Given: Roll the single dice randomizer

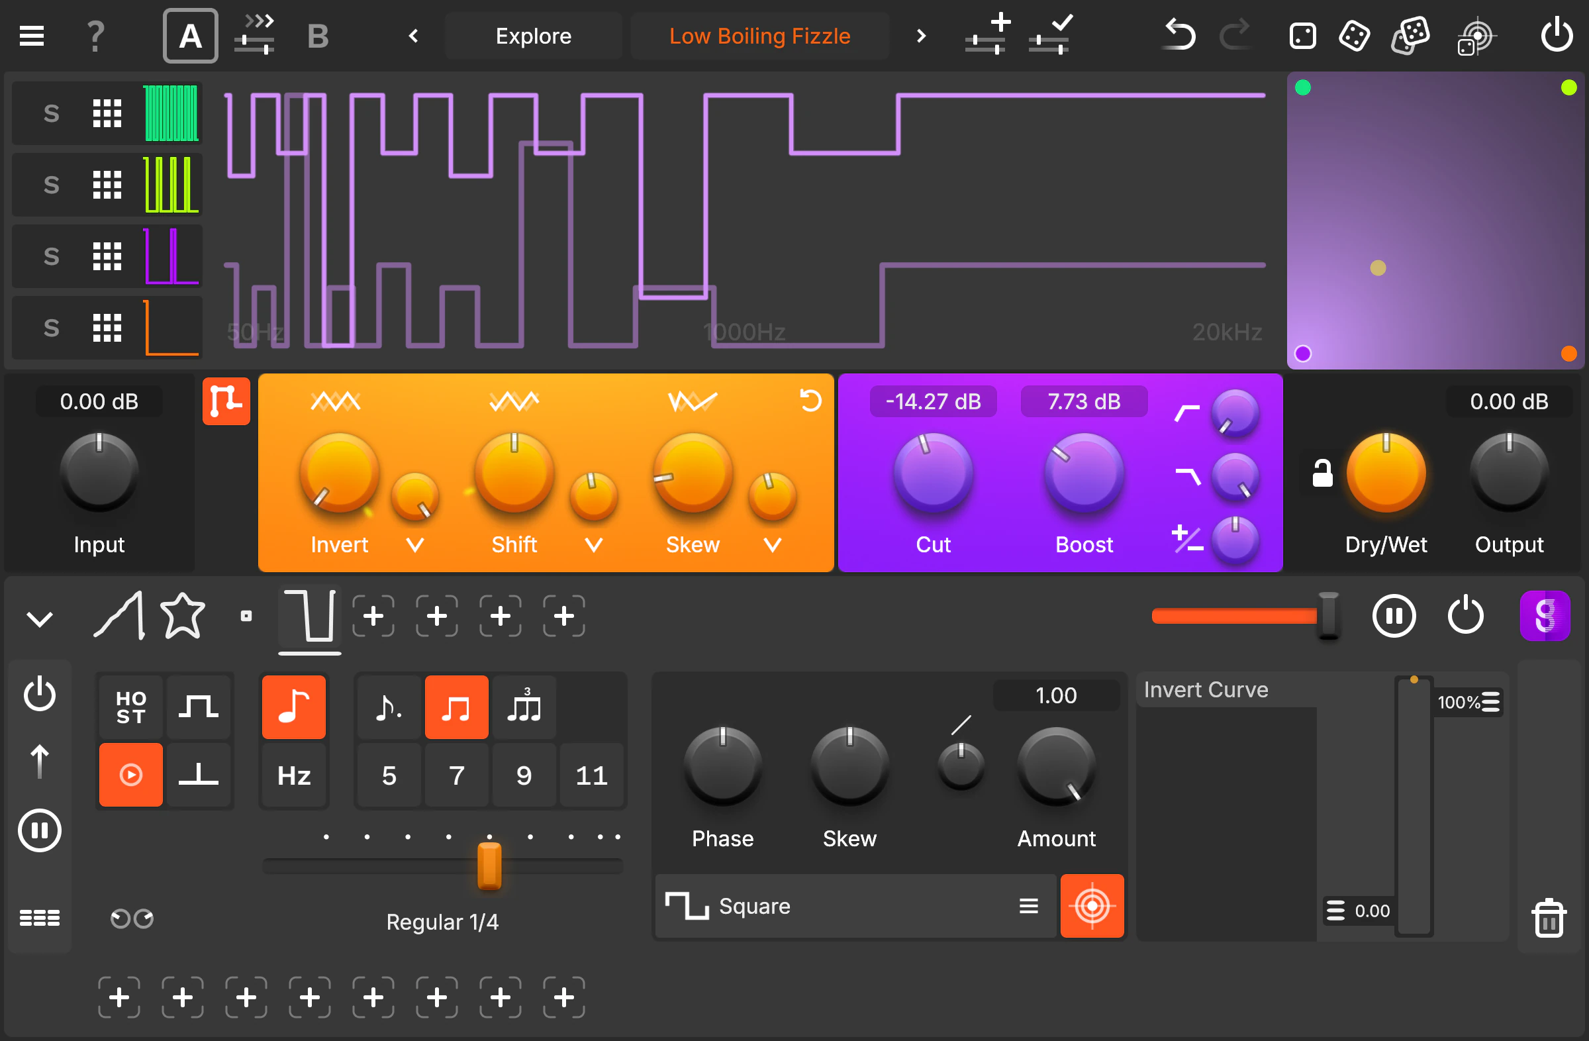Looking at the screenshot, I should pyautogui.click(x=1301, y=34).
